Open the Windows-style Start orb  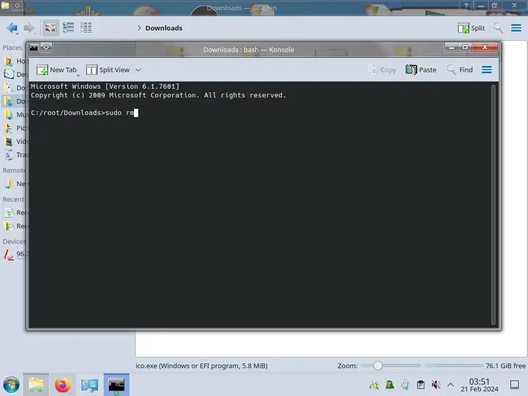click(11, 385)
